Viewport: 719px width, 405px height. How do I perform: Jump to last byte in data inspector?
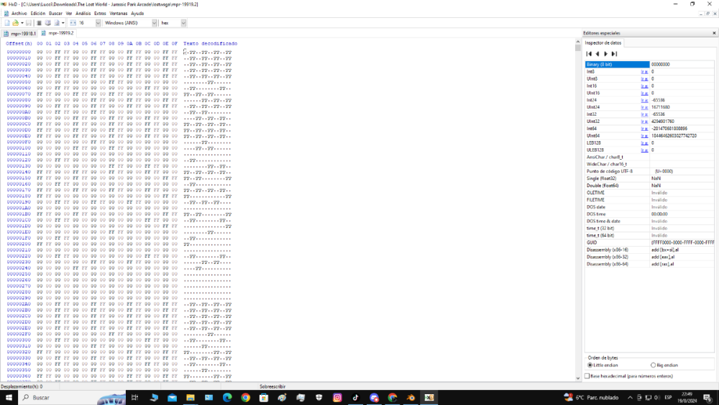coord(614,54)
